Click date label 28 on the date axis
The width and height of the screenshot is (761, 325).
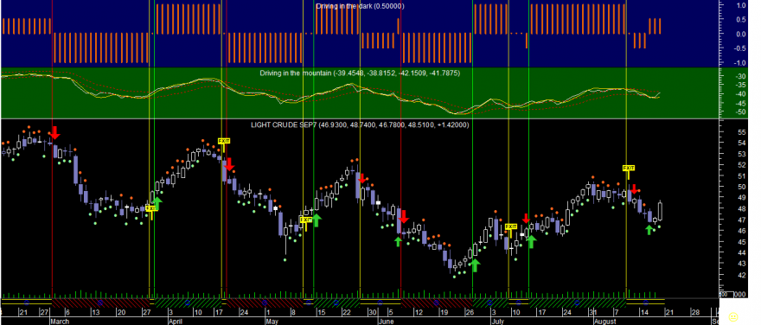(695, 312)
